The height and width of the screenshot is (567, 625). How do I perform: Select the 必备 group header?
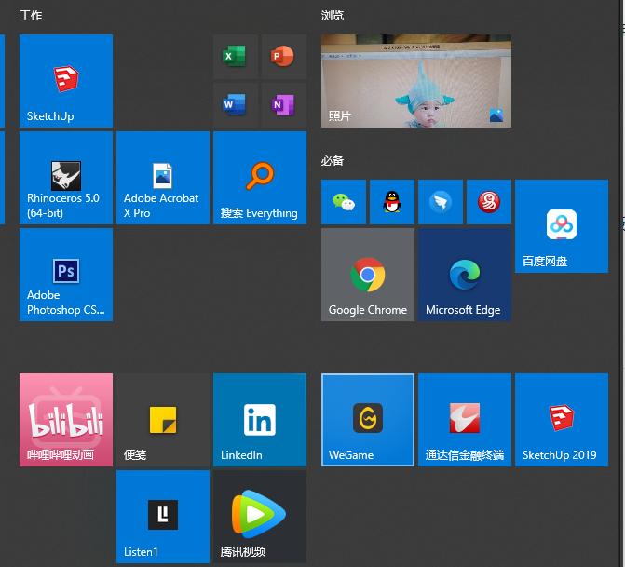point(333,161)
